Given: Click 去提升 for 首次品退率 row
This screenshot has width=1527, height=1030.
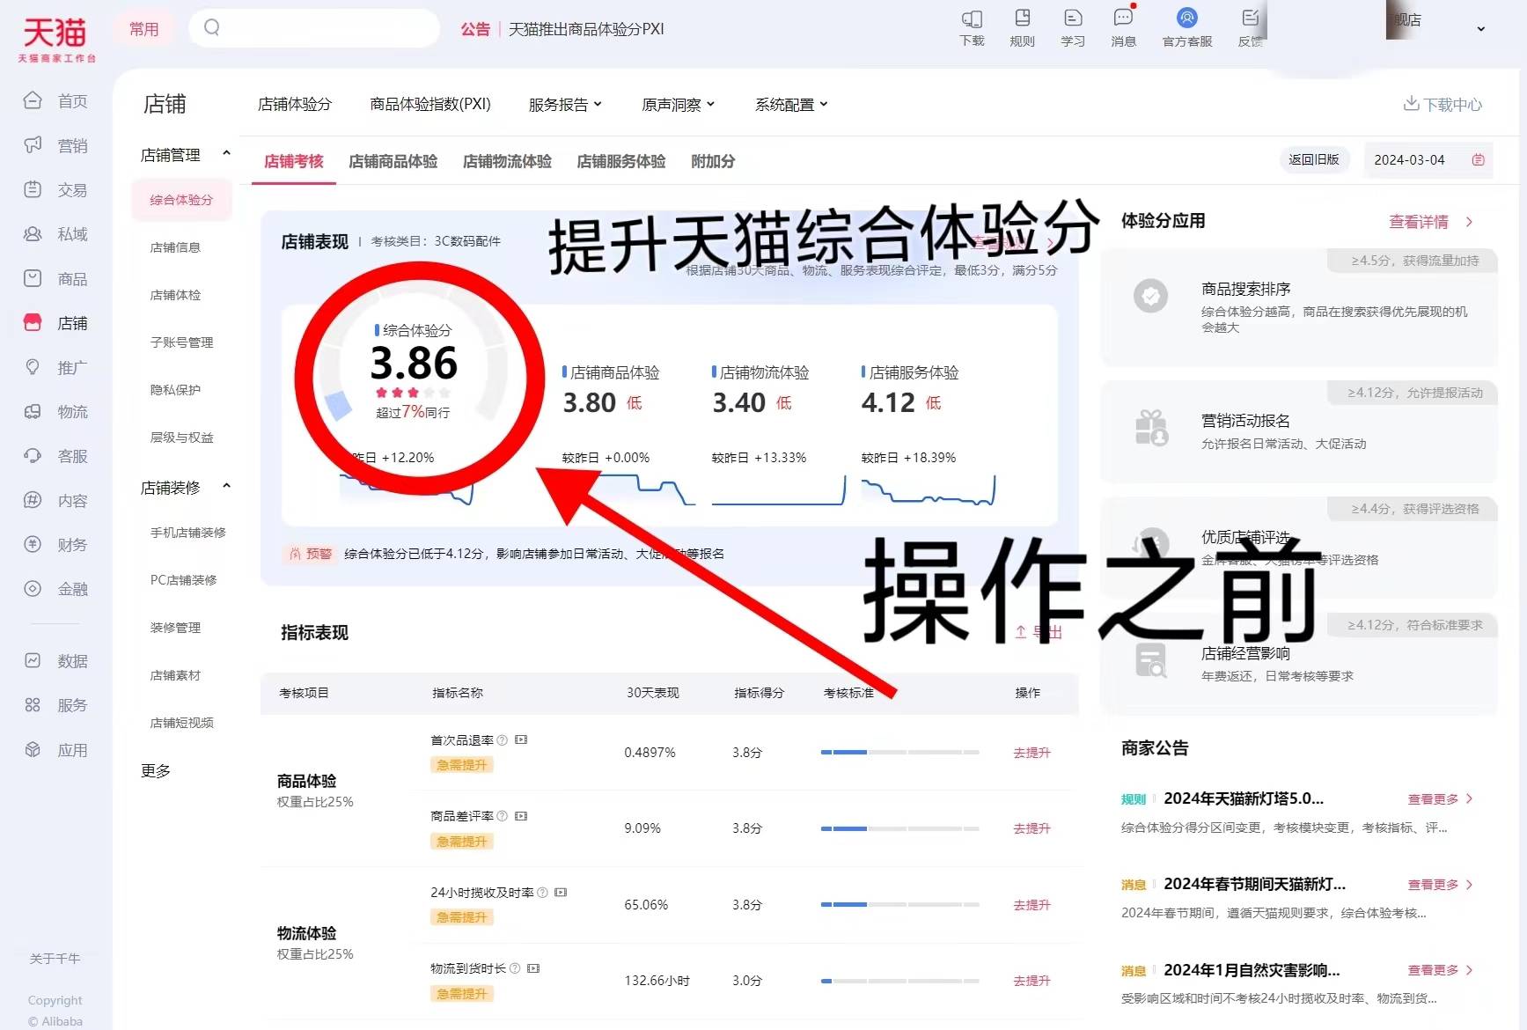Looking at the screenshot, I should pyautogui.click(x=1031, y=753).
